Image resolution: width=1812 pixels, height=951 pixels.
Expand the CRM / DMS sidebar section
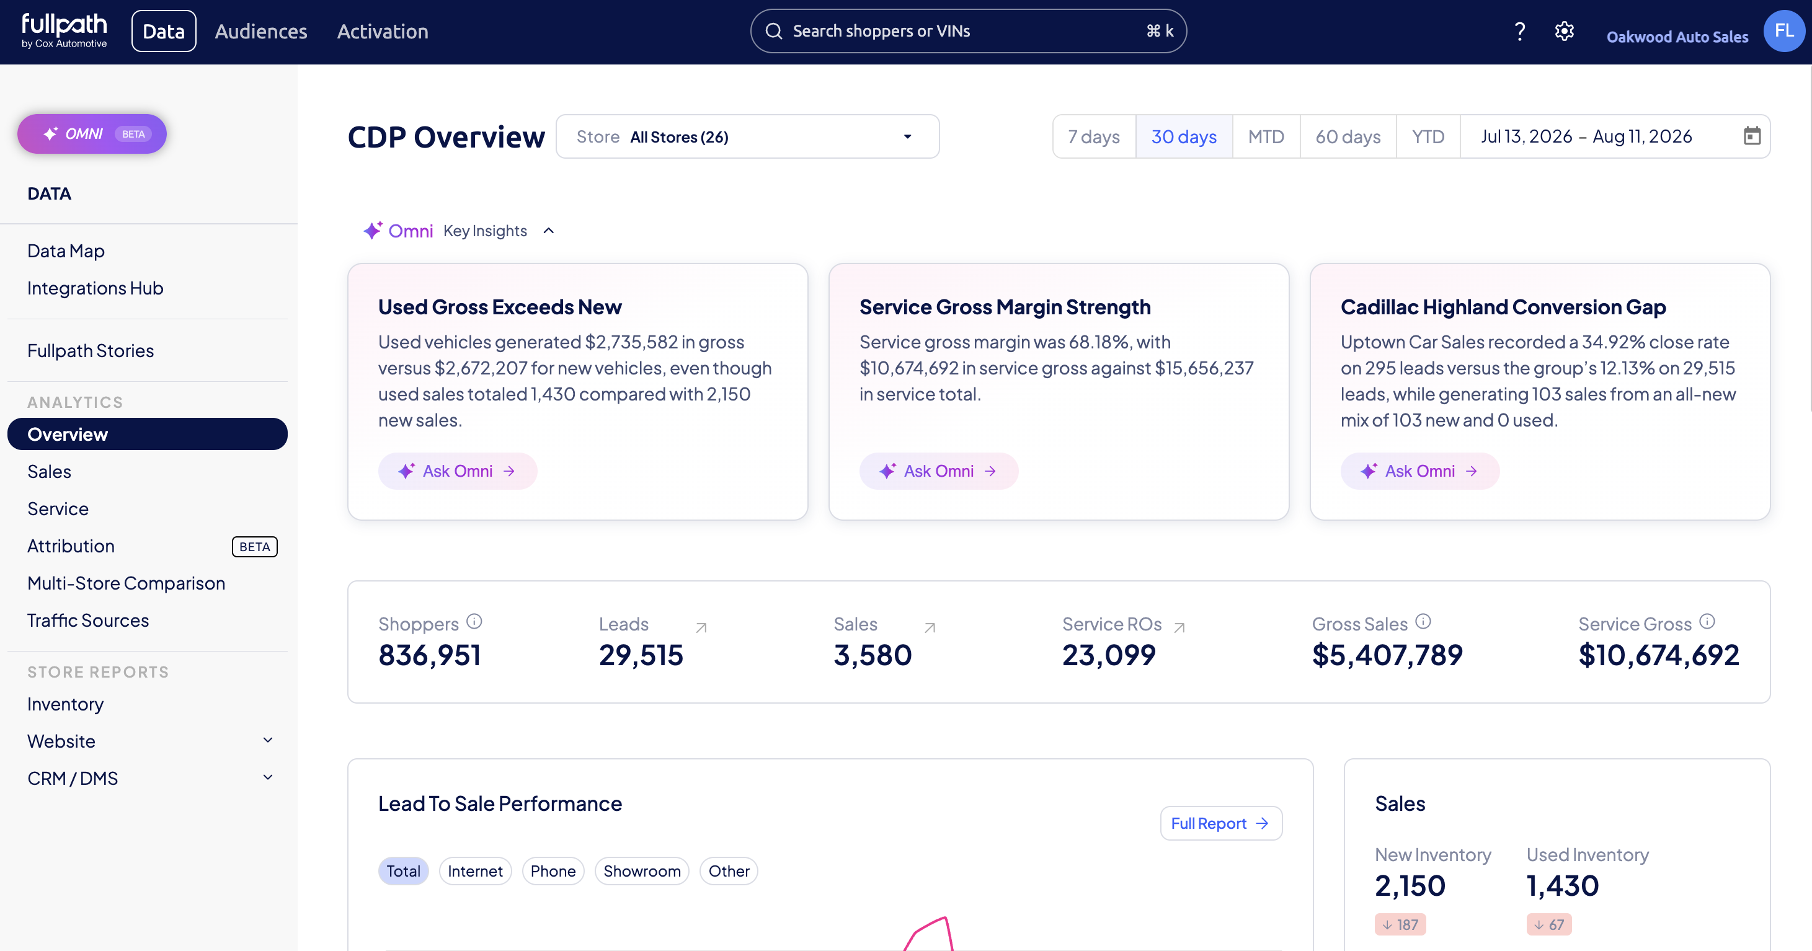click(x=267, y=777)
